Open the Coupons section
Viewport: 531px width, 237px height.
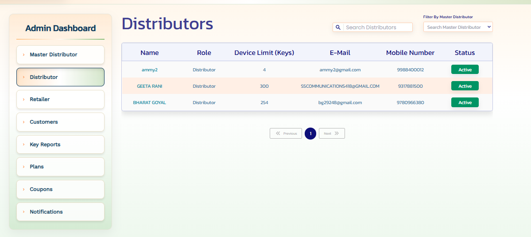click(60, 189)
